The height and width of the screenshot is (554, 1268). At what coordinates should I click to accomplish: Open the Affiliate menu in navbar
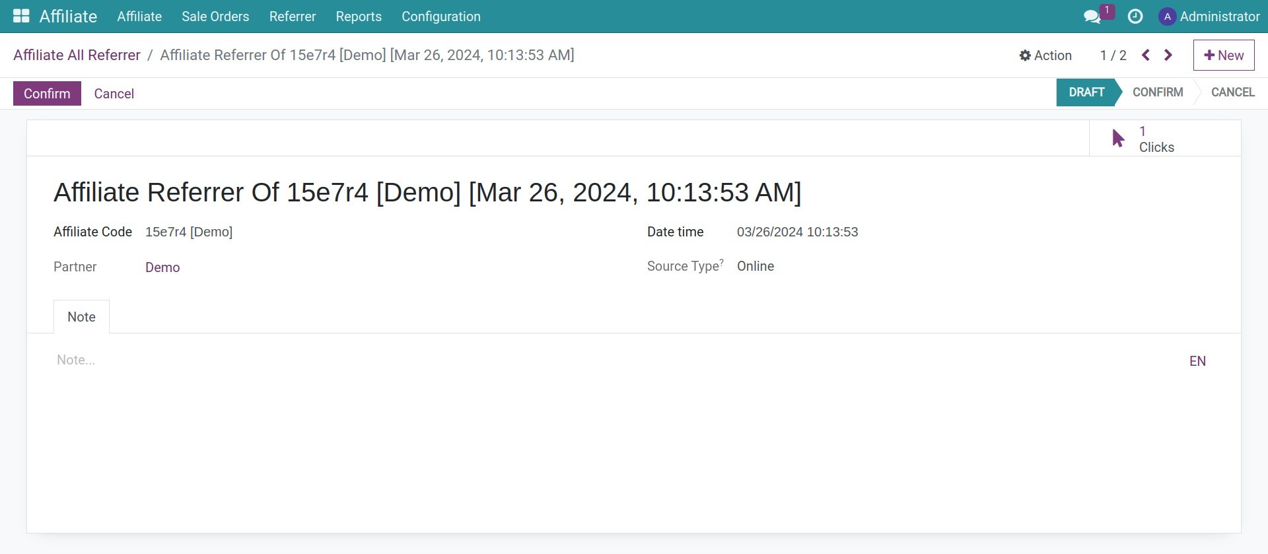coord(139,17)
